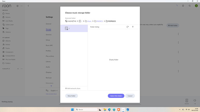Screen dimensions: 200x112
Task: Switch to Audio settings tab
Action: [48, 67]
